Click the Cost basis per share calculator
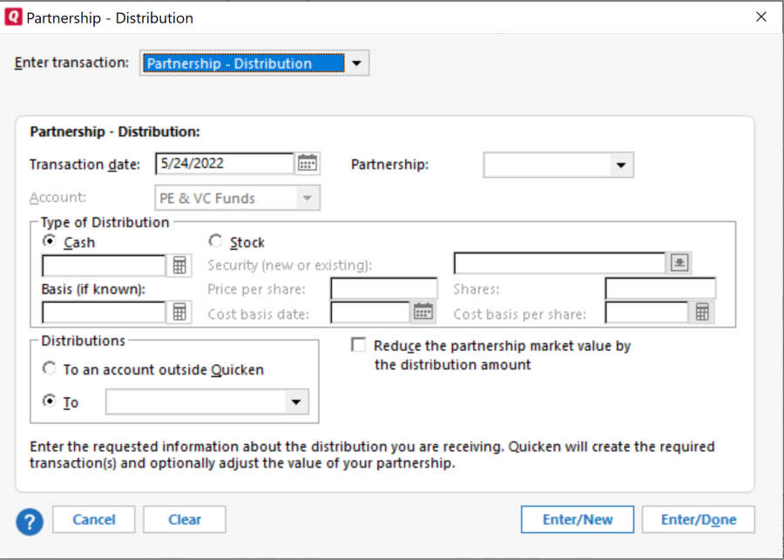 pyautogui.click(x=702, y=312)
